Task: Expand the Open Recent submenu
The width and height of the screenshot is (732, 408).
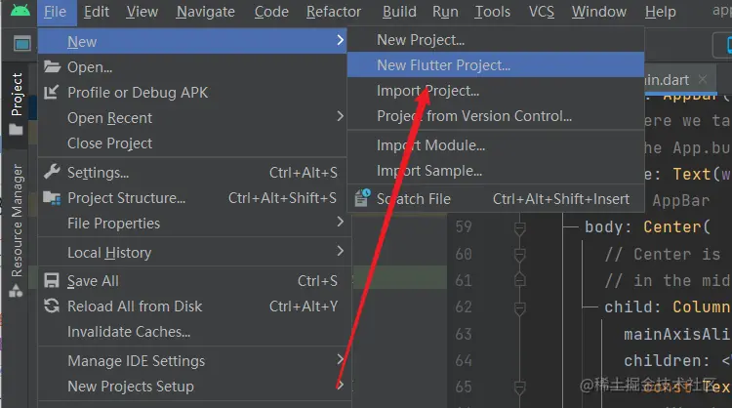Action: pos(340,117)
